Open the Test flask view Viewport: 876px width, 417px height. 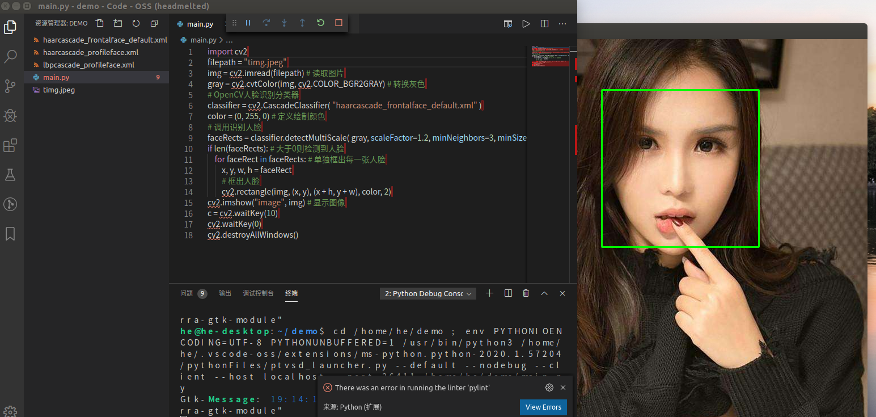[x=10, y=175]
